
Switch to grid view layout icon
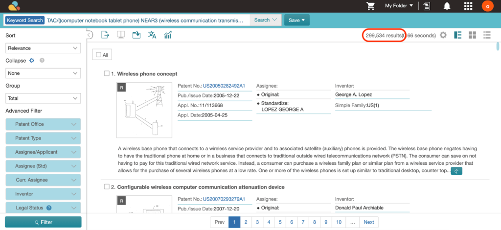(x=473, y=35)
